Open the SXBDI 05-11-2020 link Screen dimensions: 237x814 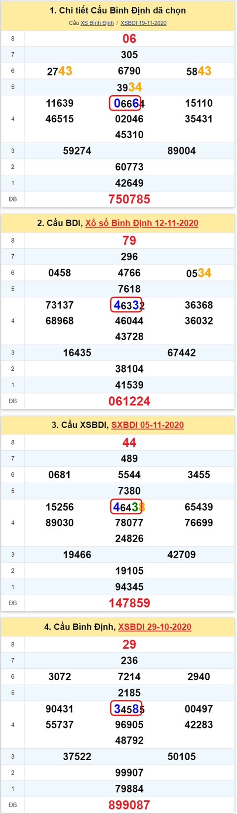tap(148, 425)
